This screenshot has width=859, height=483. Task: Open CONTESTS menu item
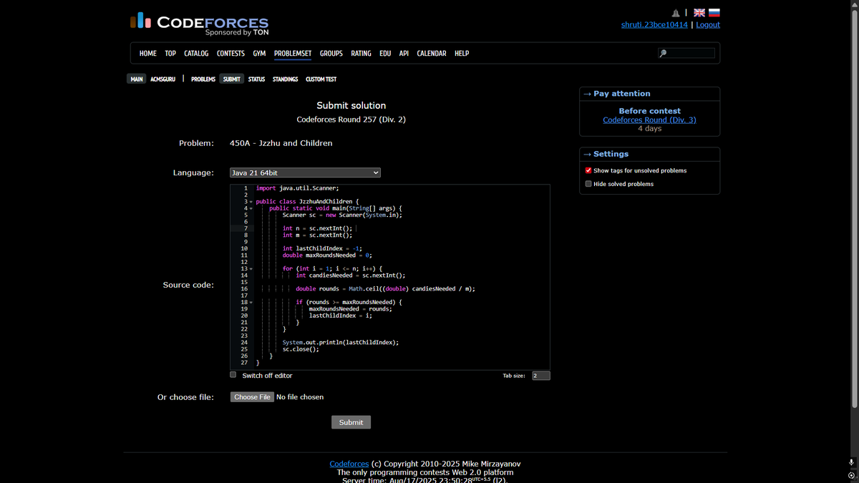tap(230, 54)
